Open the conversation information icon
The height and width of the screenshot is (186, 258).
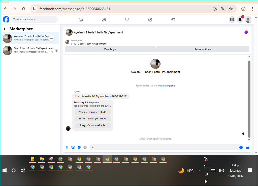click(246, 32)
